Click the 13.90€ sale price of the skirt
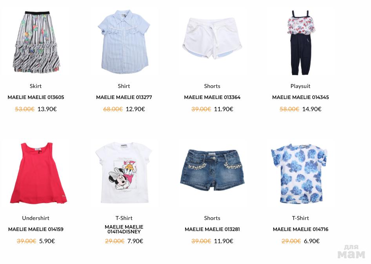This screenshot has width=371, height=264. click(x=47, y=109)
